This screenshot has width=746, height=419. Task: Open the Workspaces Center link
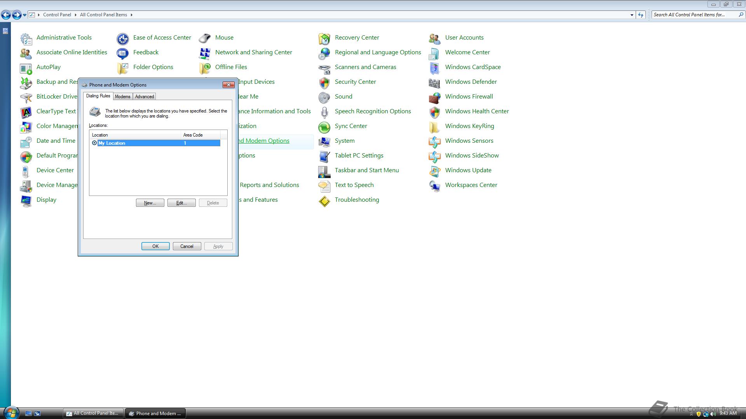(471, 185)
